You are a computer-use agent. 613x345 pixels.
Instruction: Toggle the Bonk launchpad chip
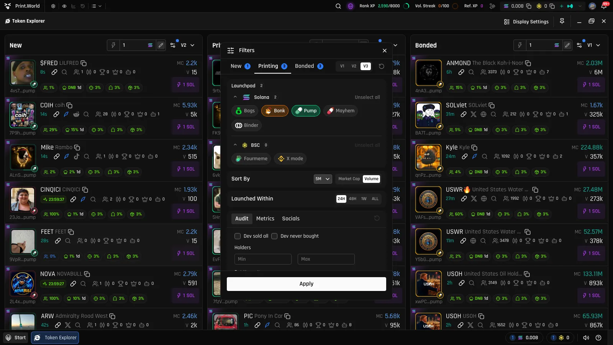point(275,111)
